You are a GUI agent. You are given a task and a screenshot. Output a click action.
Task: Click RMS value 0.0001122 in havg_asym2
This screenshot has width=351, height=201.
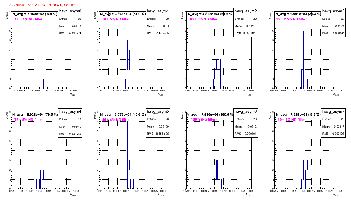coord(250,33)
